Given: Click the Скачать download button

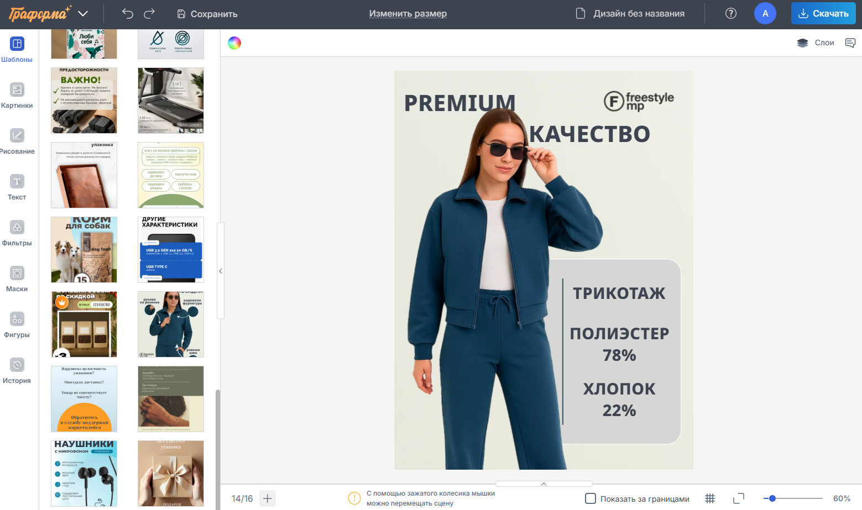Looking at the screenshot, I should point(823,14).
